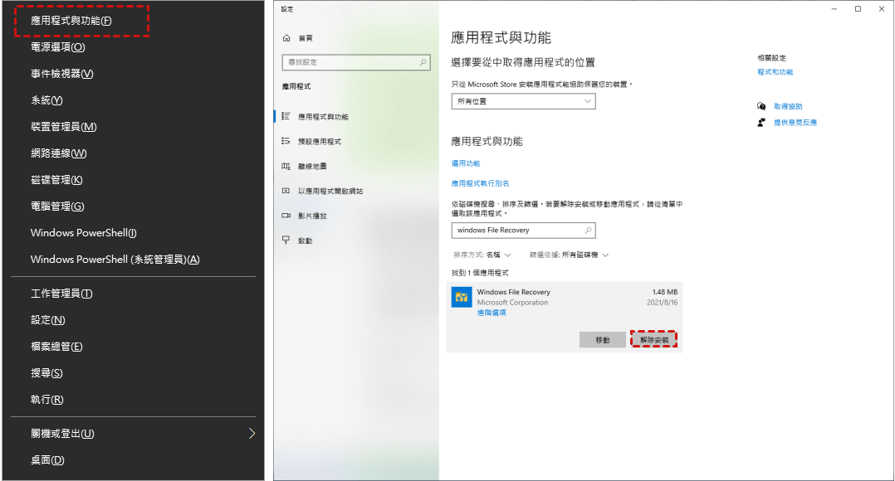Image resolution: width=895 pixels, height=481 pixels.
Task: Click the 移動 button
Action: pos(603,340)
